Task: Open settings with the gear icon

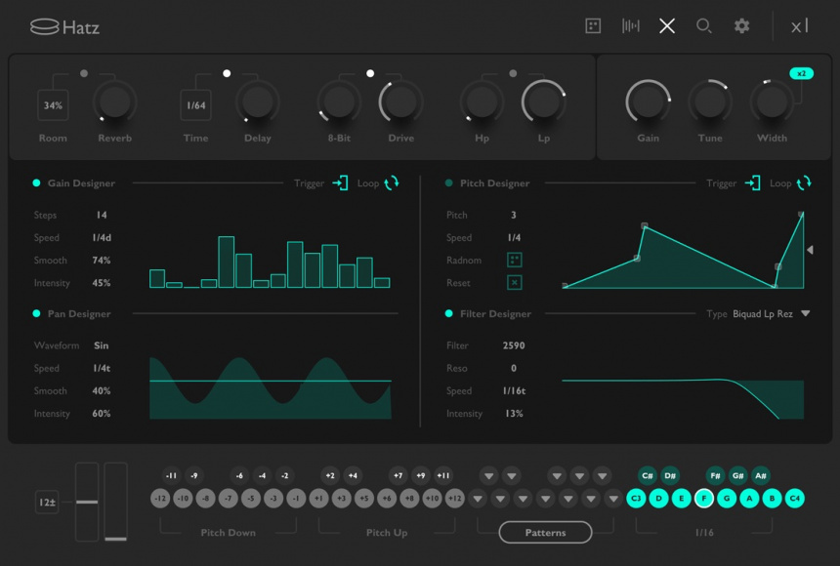Action: click(x=742, y=26)
